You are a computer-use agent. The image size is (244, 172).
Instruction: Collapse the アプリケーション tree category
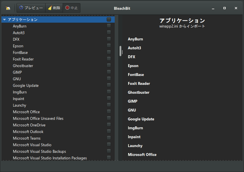(4, 19)
